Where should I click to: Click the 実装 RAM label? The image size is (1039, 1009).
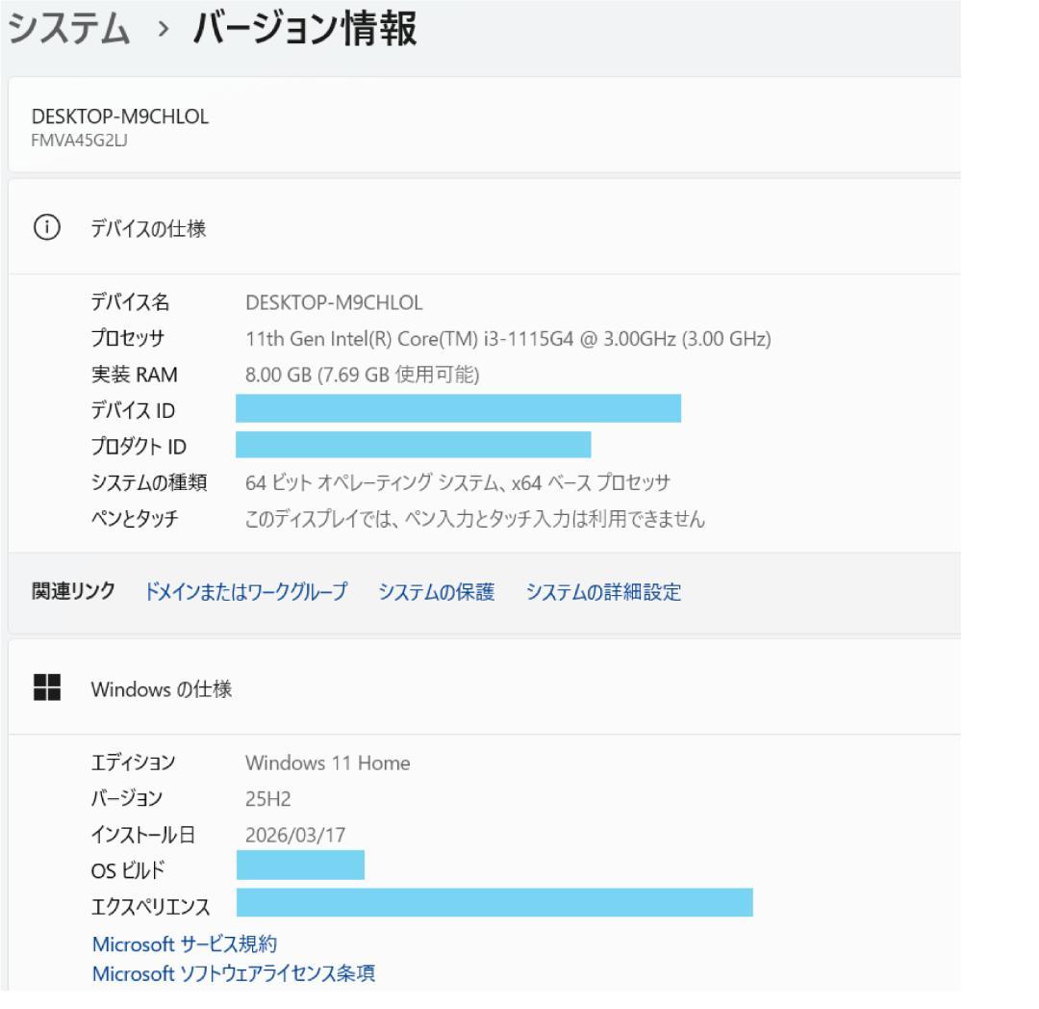coord(135,375)
